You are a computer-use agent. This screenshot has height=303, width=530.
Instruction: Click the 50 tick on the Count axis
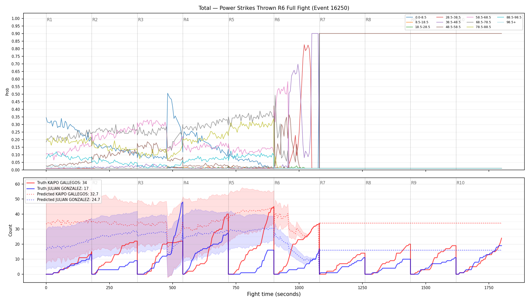17,199
